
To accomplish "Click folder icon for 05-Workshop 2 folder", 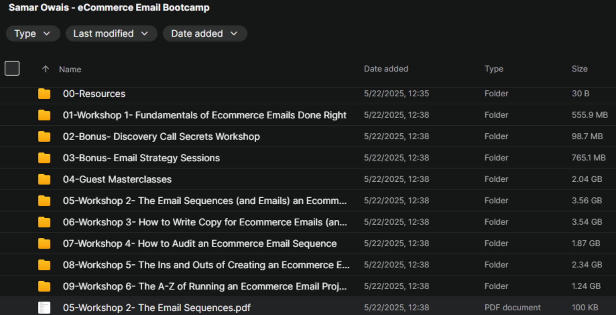I will click(44, 201).
